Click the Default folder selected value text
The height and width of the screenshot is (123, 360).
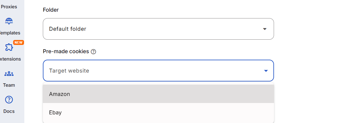click(67, 29)
